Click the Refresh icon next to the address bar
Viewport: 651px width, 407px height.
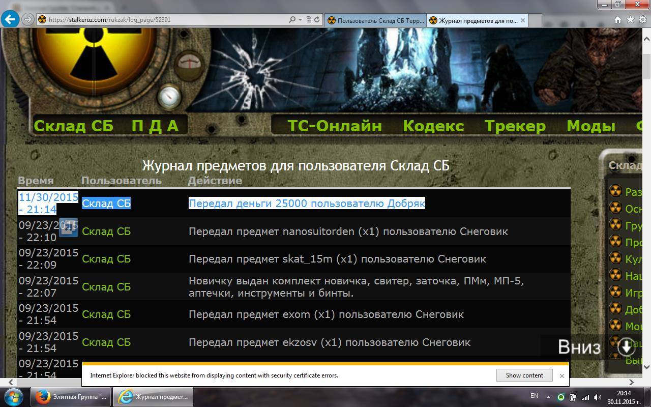click(x=317, y=20)
